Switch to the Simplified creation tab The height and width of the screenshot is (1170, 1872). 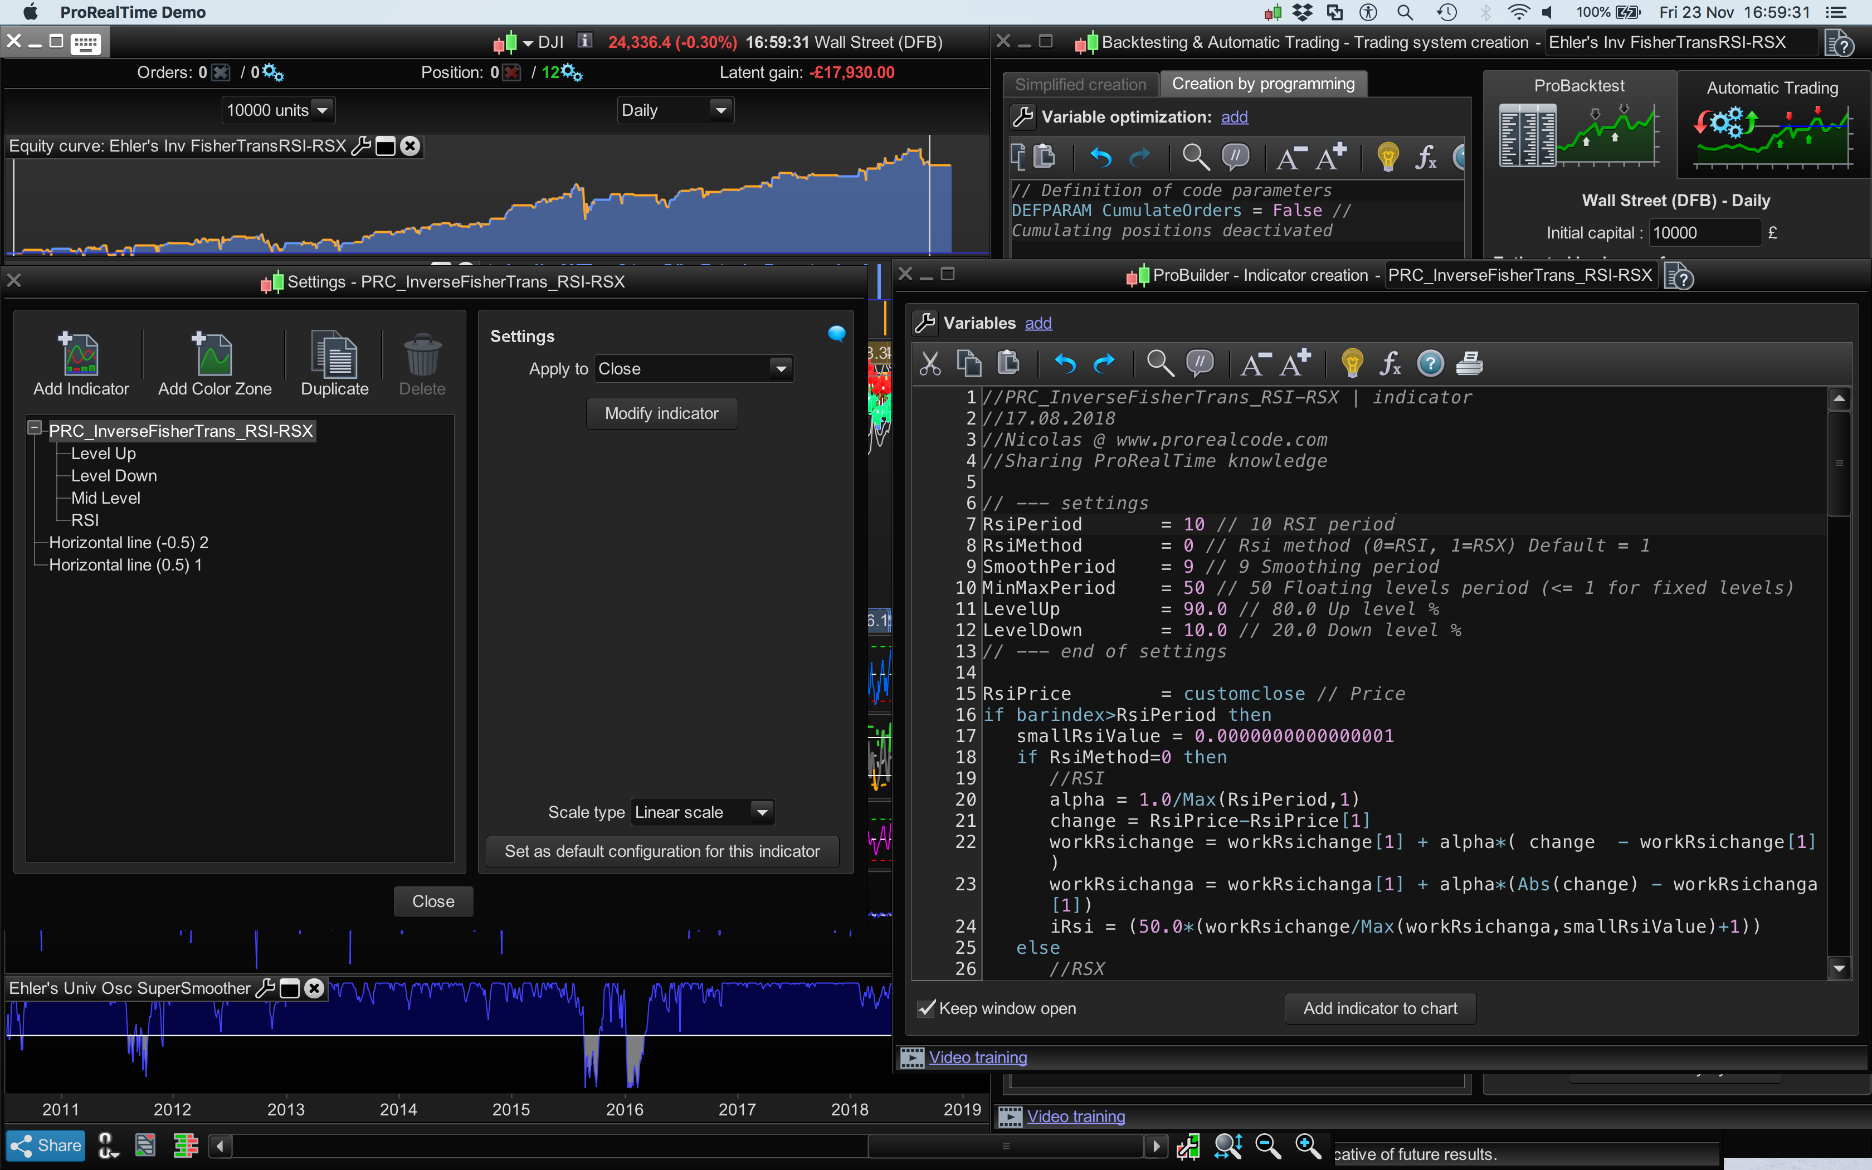[x=1080, y=84]
